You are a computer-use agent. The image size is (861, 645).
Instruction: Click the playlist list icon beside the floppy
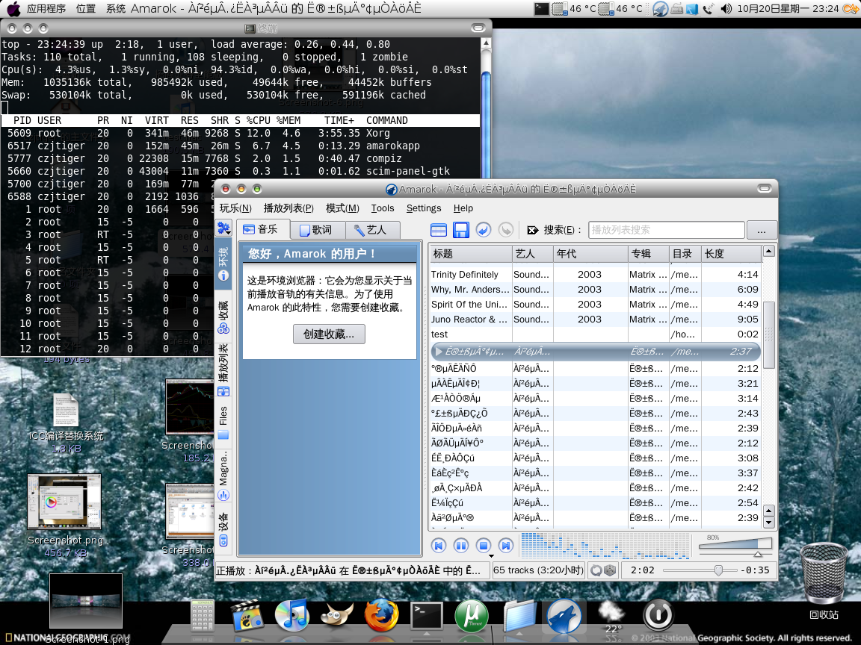pos(439,230)
